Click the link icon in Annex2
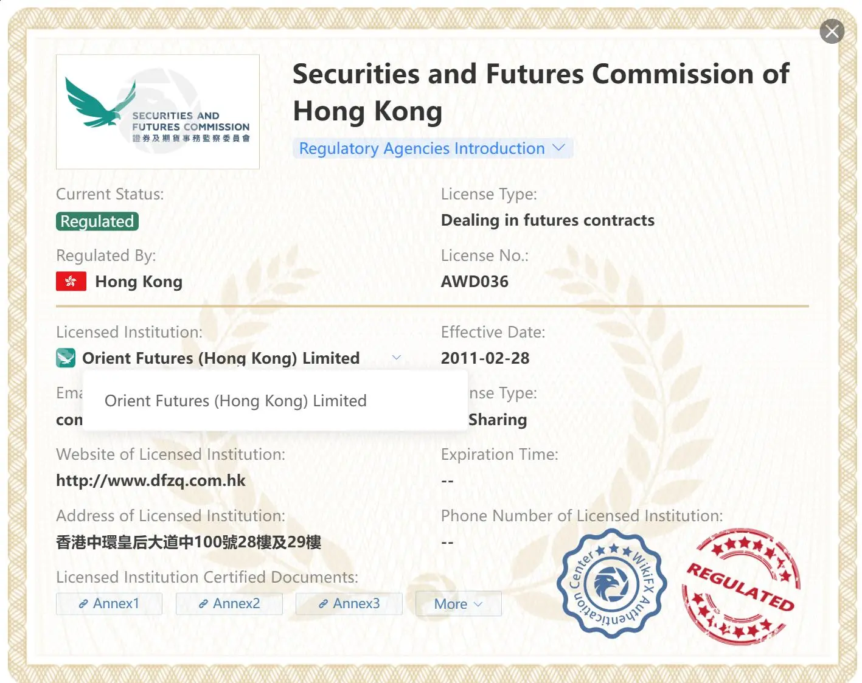 203,604
